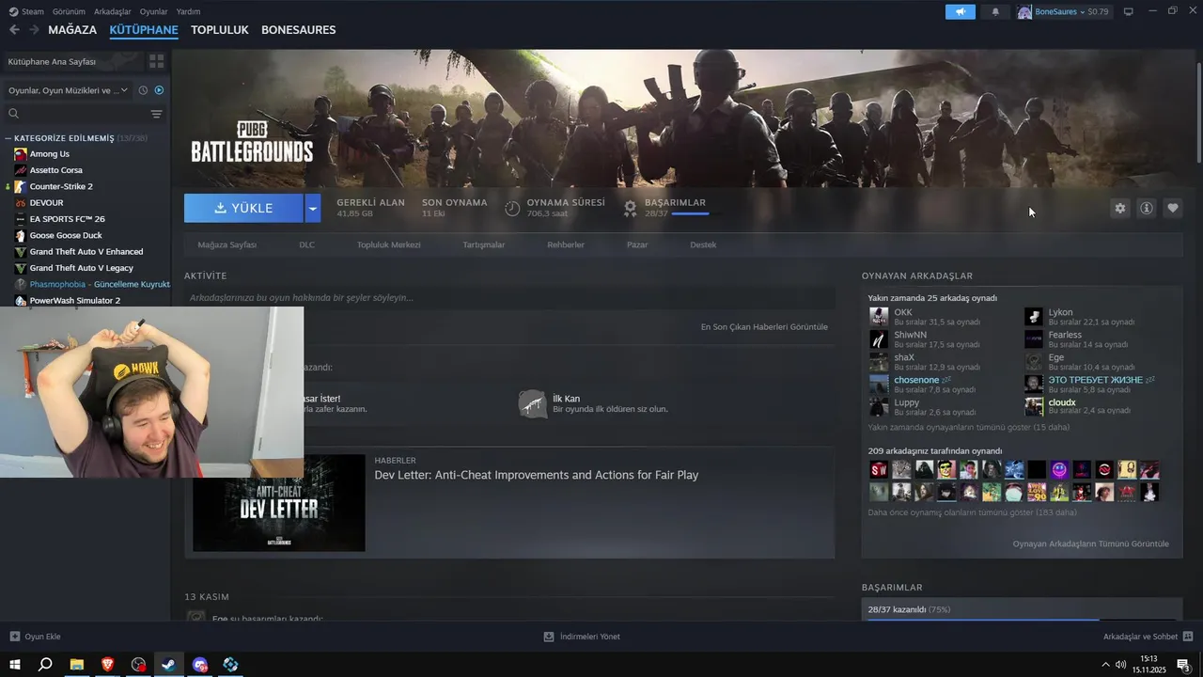The height and width of the screenshot is (677, 1203).
Task: Click the activity status text field
Action: [x=509, y=298]
